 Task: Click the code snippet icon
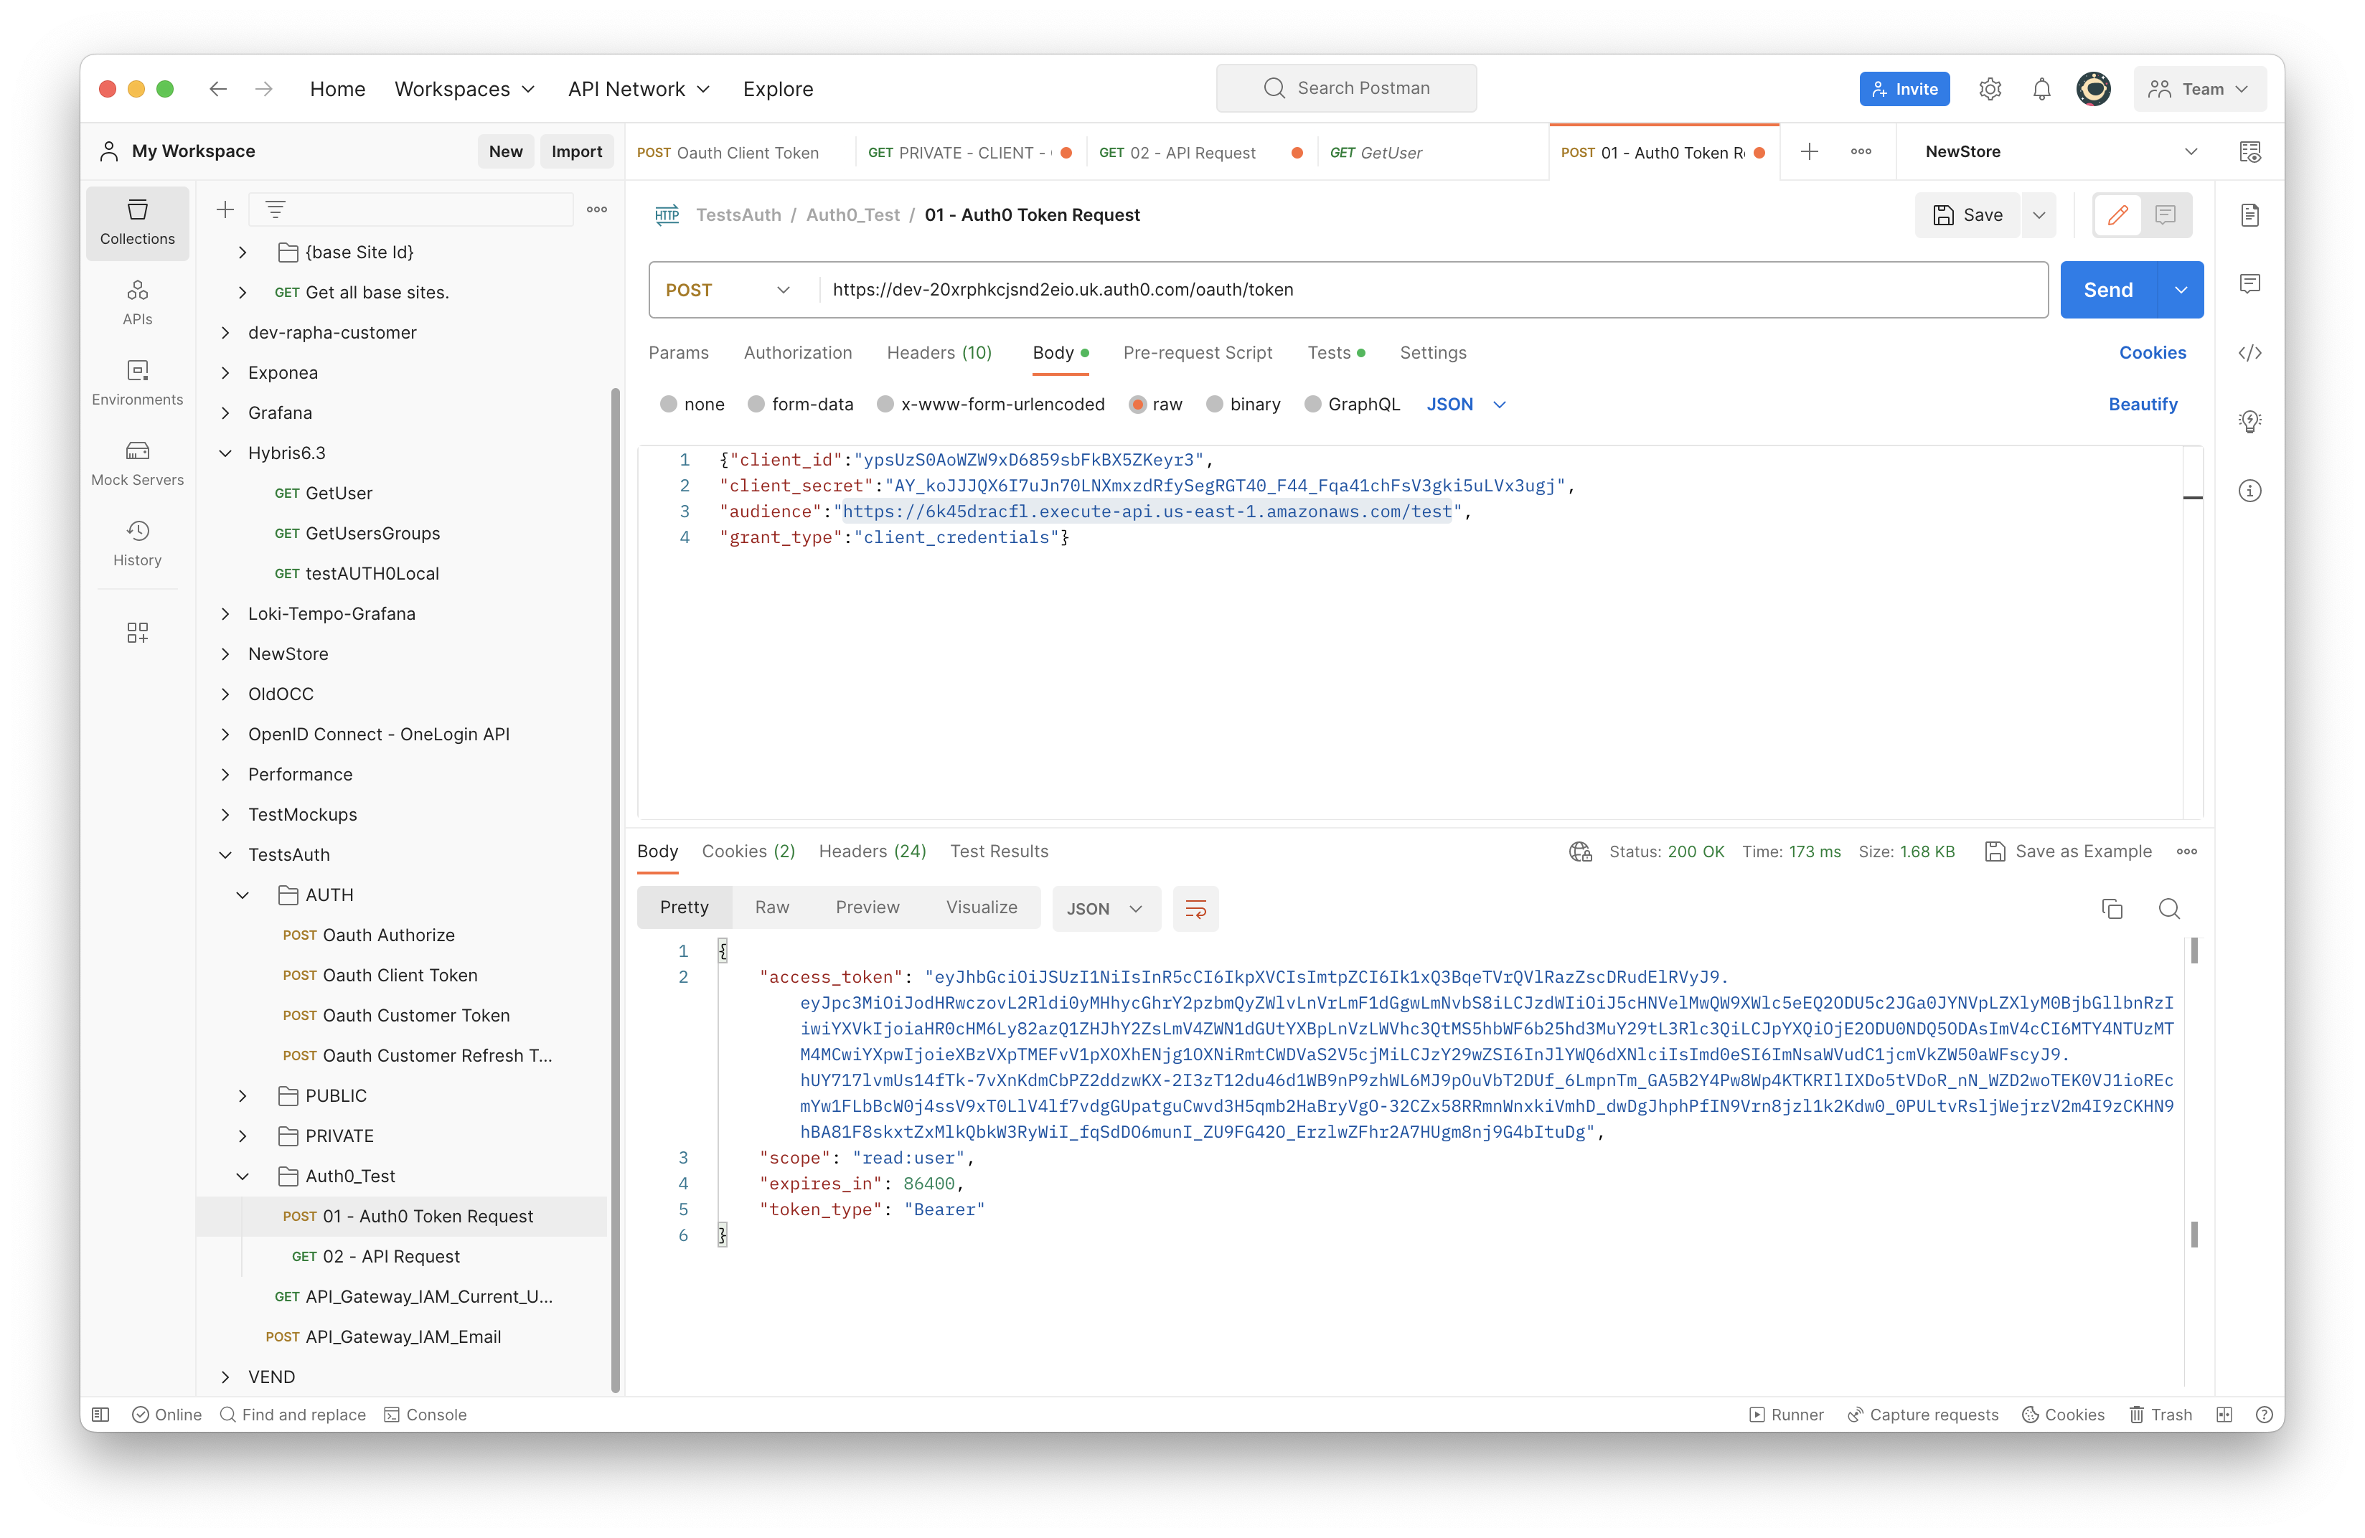(x=2249, y=353)
